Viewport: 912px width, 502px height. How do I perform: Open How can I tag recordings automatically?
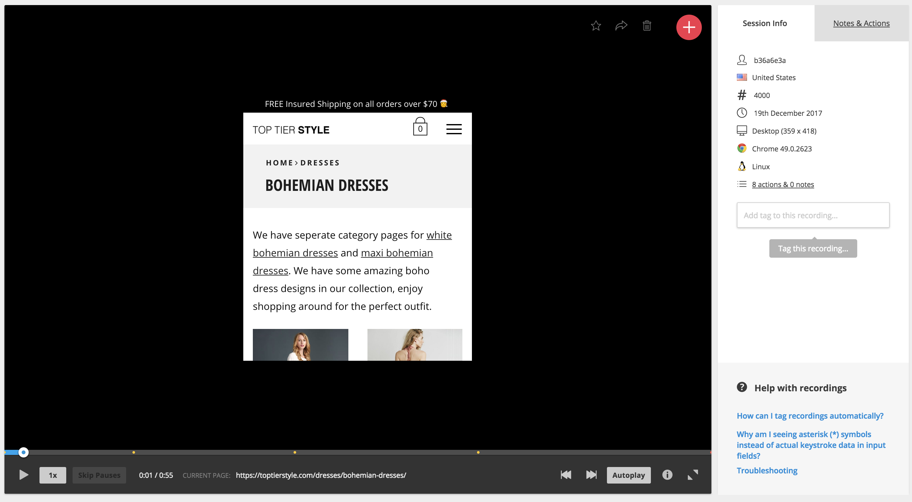pyautogui.click(x=810, y=416)
